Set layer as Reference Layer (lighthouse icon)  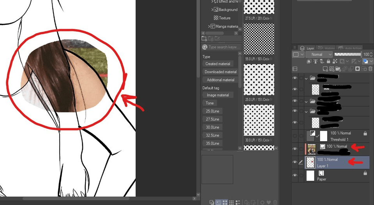[x=316, y=61]
